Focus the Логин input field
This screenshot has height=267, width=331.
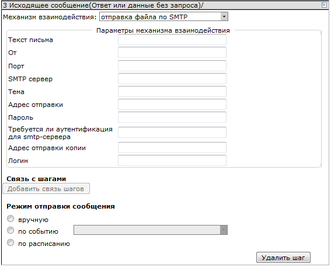pos(172,161)
